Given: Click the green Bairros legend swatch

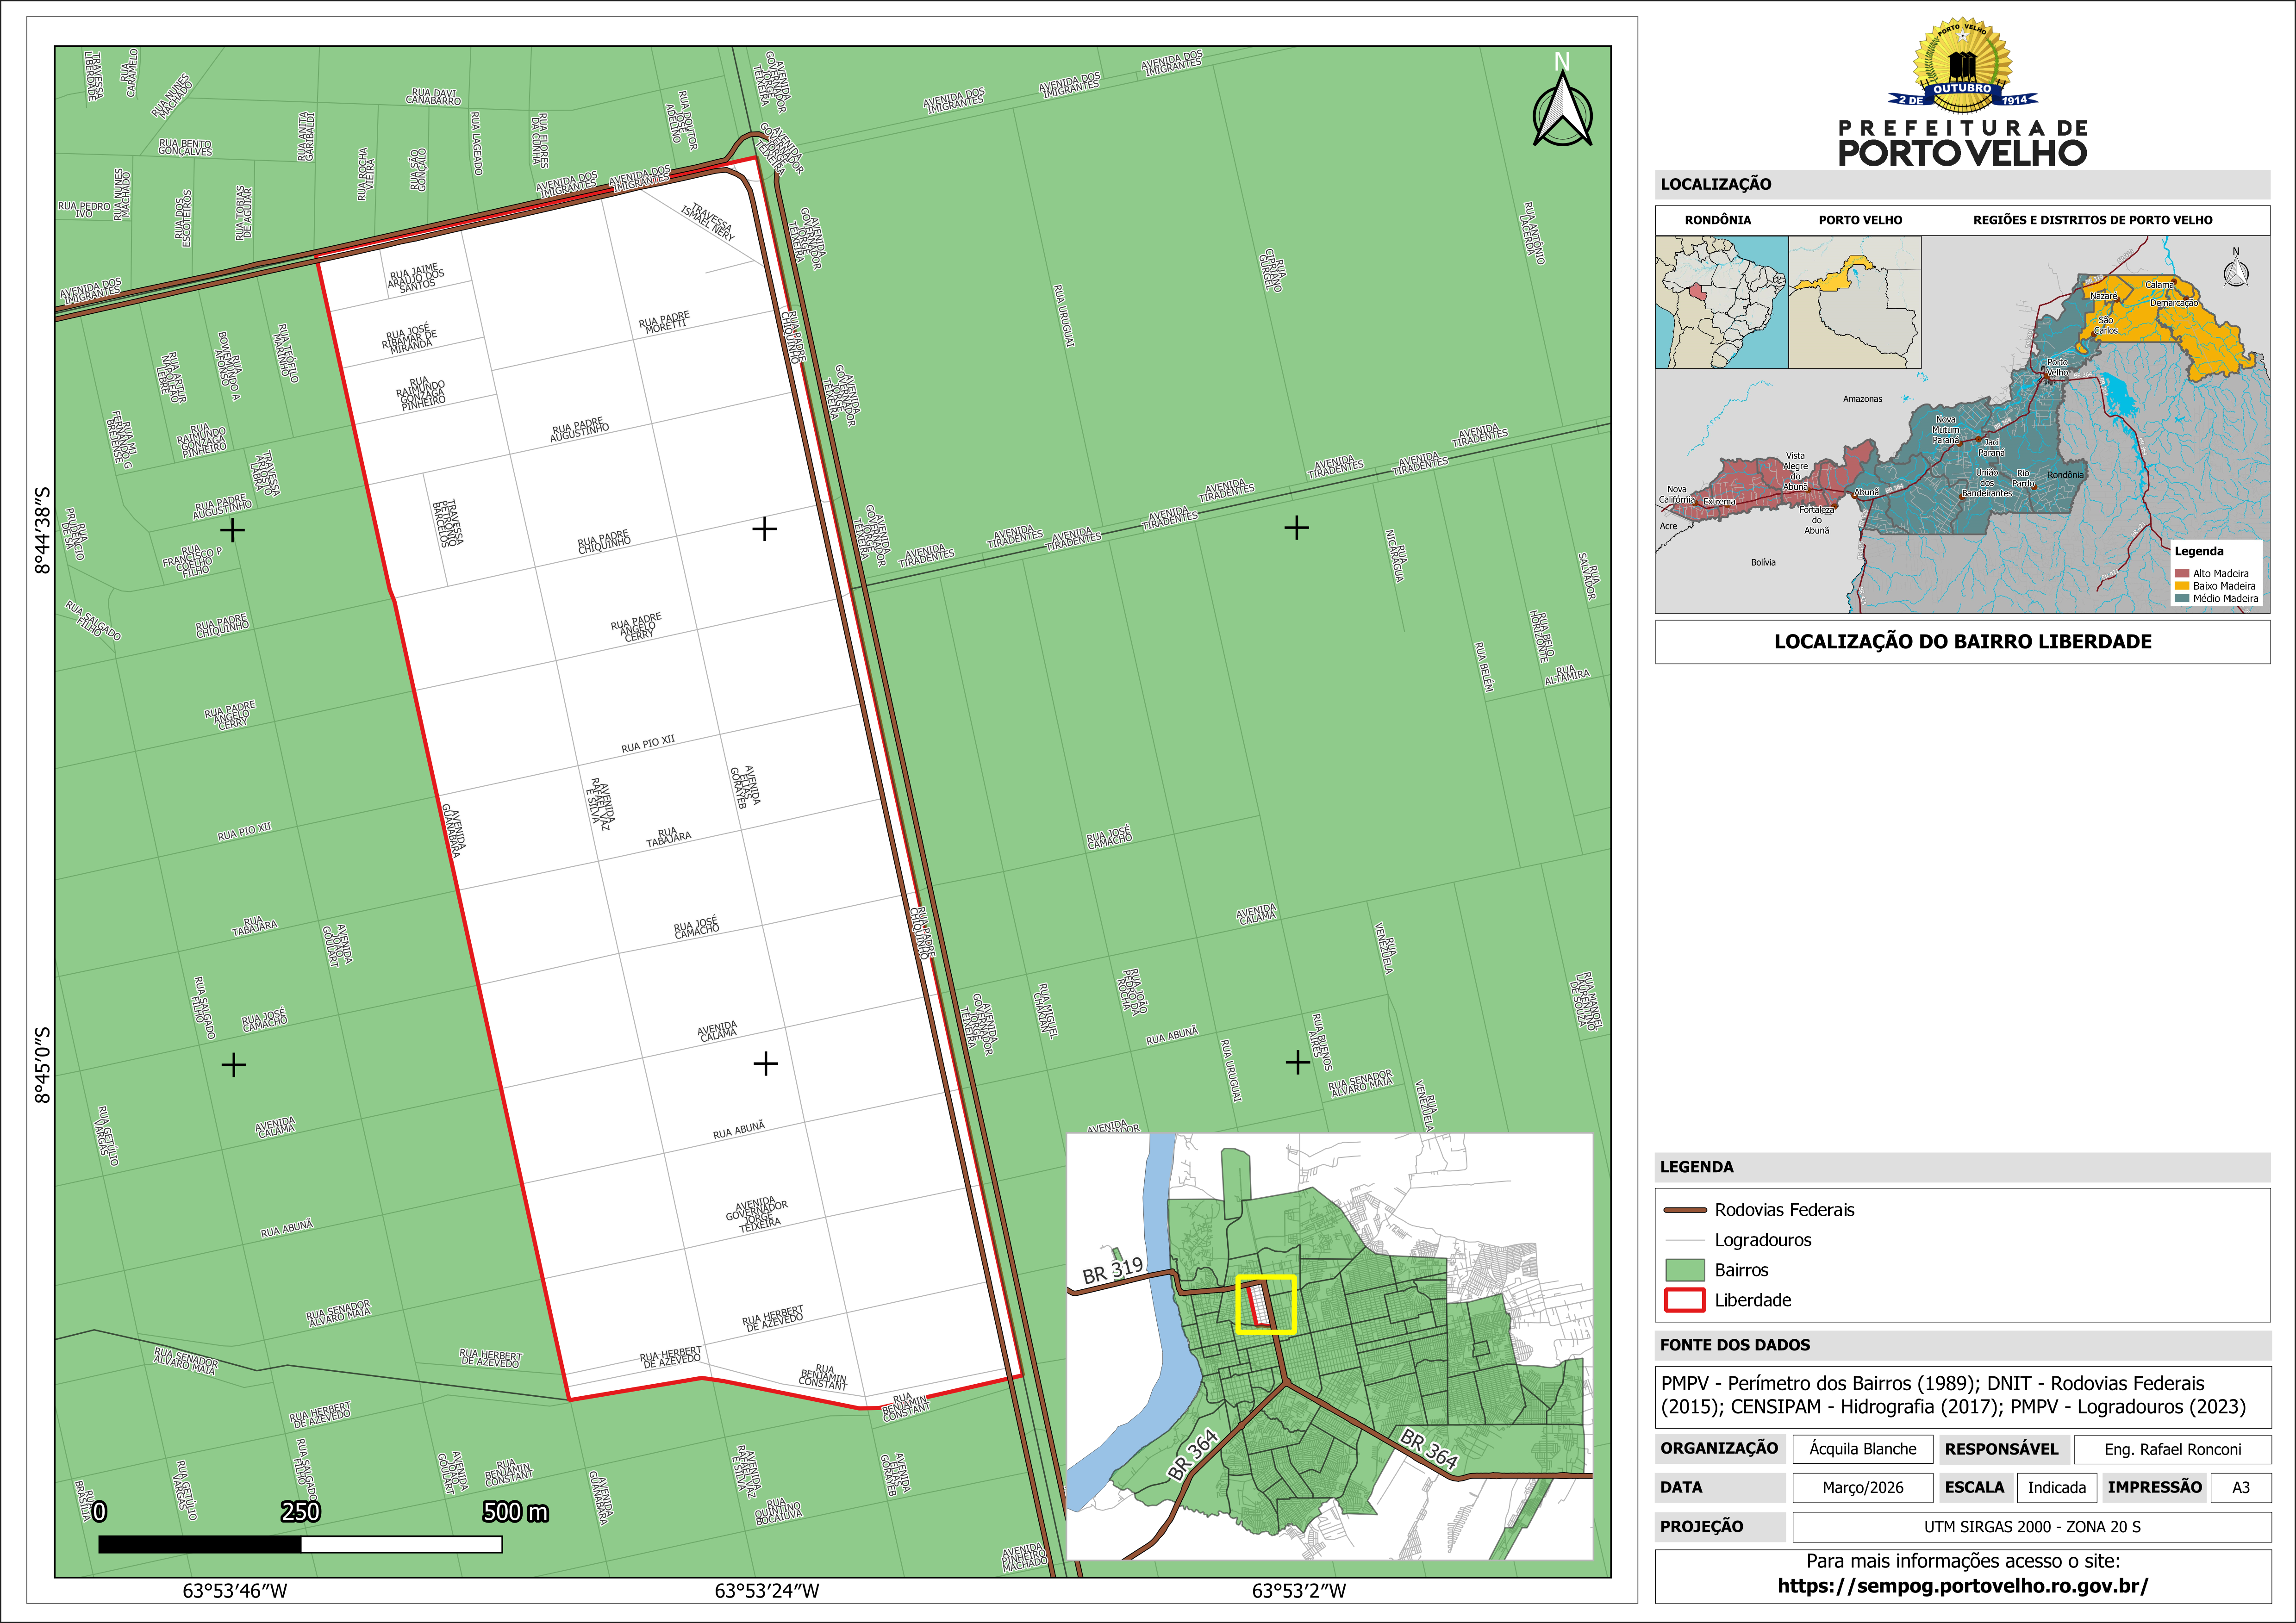Looking at the screenshot, I should (x=1684, y=1270).
